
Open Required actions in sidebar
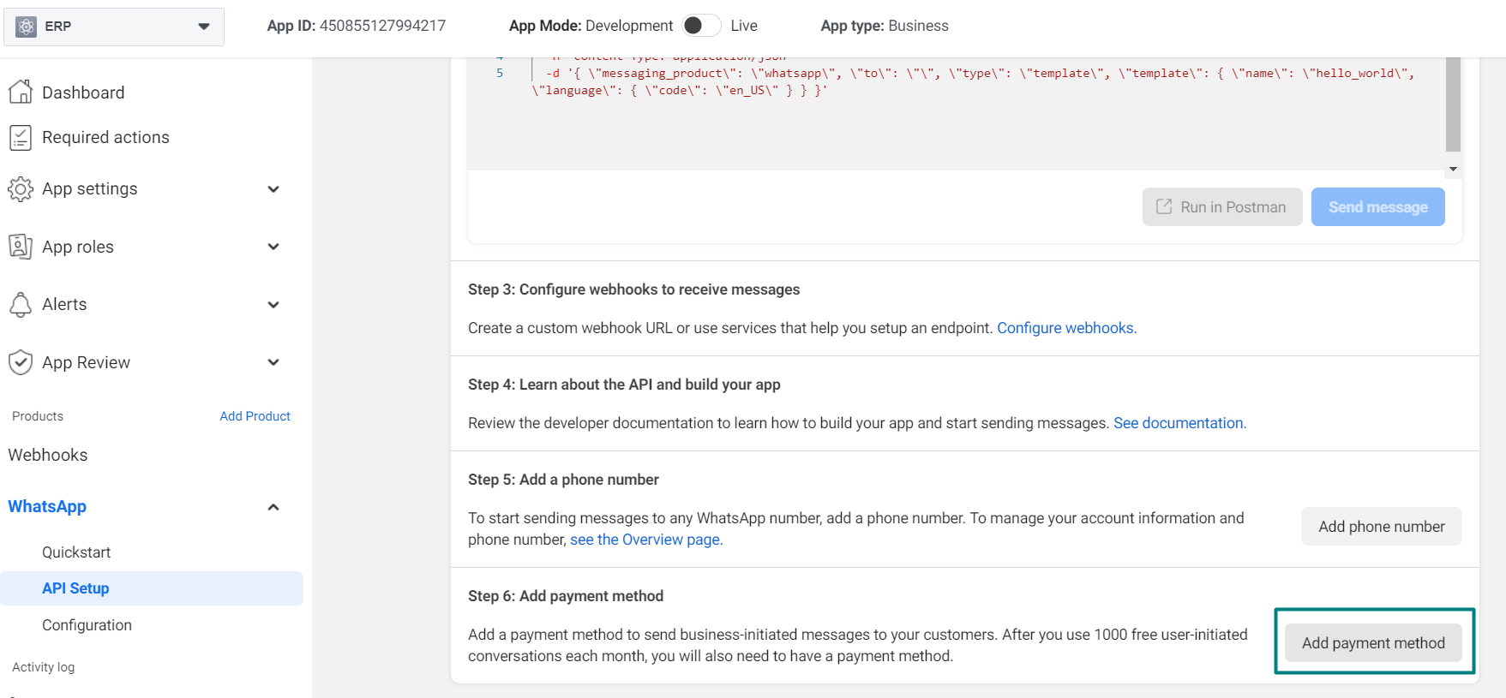(105, 137)
